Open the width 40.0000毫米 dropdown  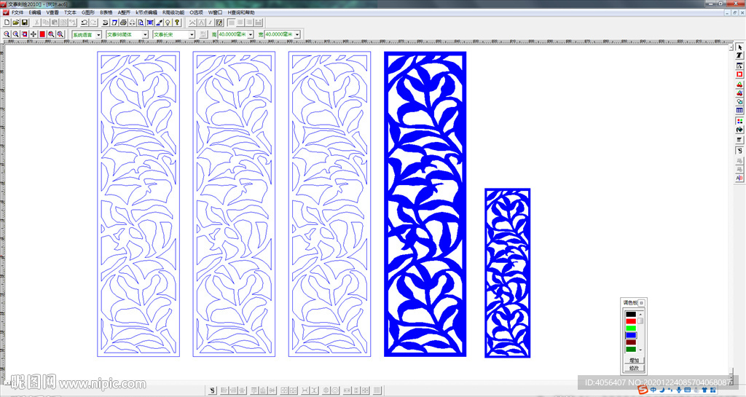[297, 35]
